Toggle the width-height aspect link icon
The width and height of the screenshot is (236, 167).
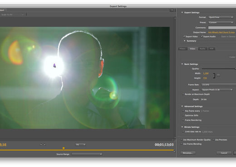tap(218, 75)
